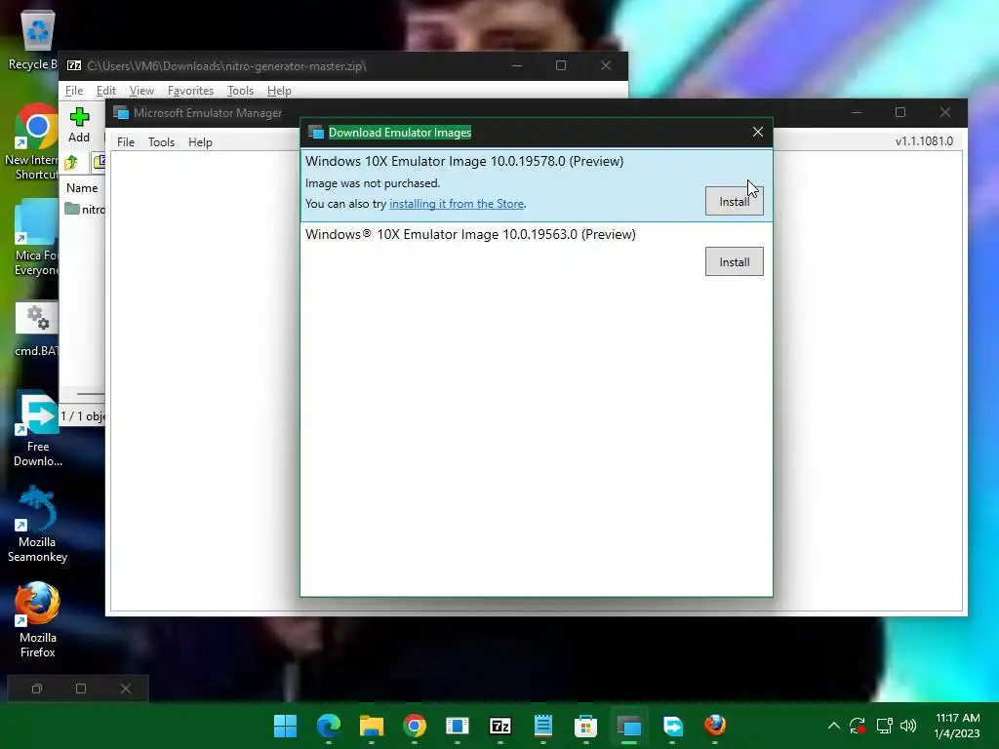Maximize the small collapsed window above taskbar
This screenshot has height=749, width=999.
pos(81,689)
